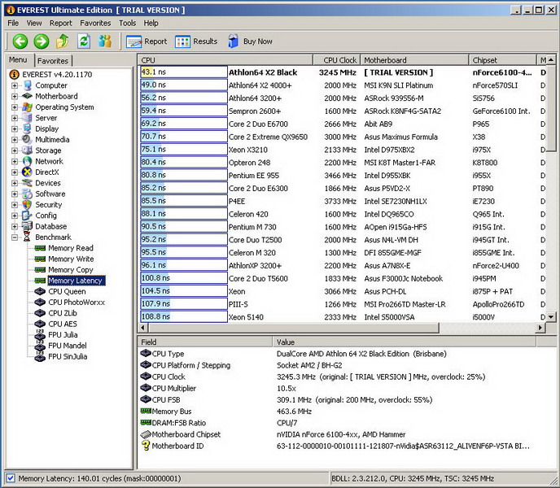Click the Up level arrow toolbar icon
This screenshot has width=560, height=488.
pos(63,41)
